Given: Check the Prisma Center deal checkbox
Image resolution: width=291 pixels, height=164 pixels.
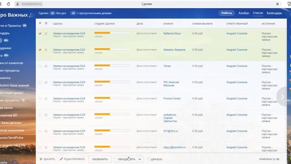Looking at the screenshot, I should 40,98.
